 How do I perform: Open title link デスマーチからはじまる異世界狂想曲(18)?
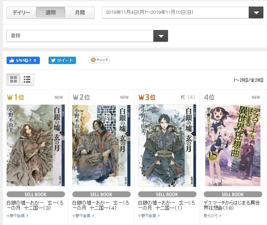(x=232, y=205)
